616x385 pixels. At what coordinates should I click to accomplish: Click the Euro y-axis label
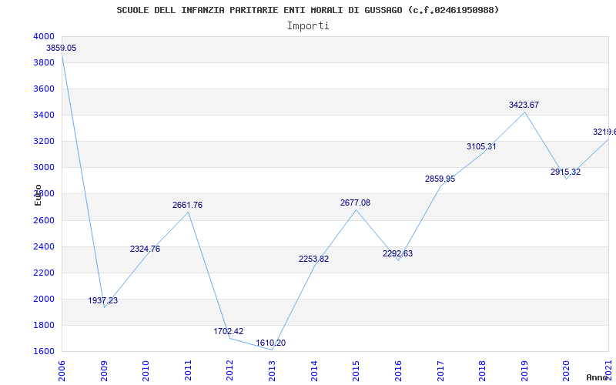tap(38, 195)
